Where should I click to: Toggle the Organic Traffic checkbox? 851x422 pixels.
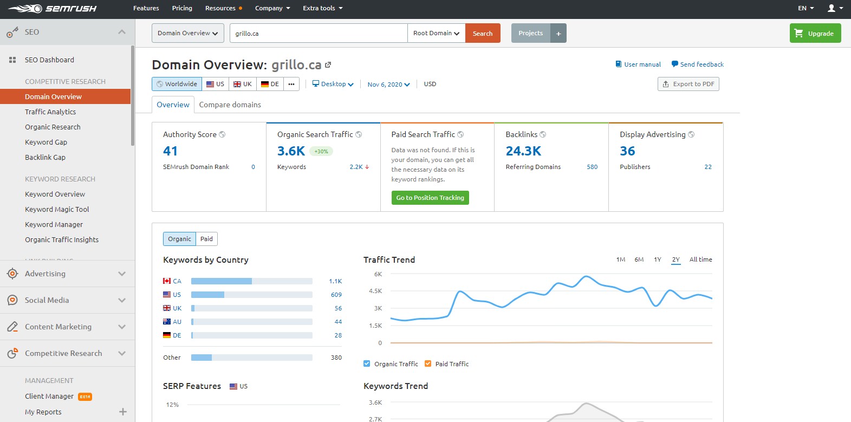pos(367,363)
